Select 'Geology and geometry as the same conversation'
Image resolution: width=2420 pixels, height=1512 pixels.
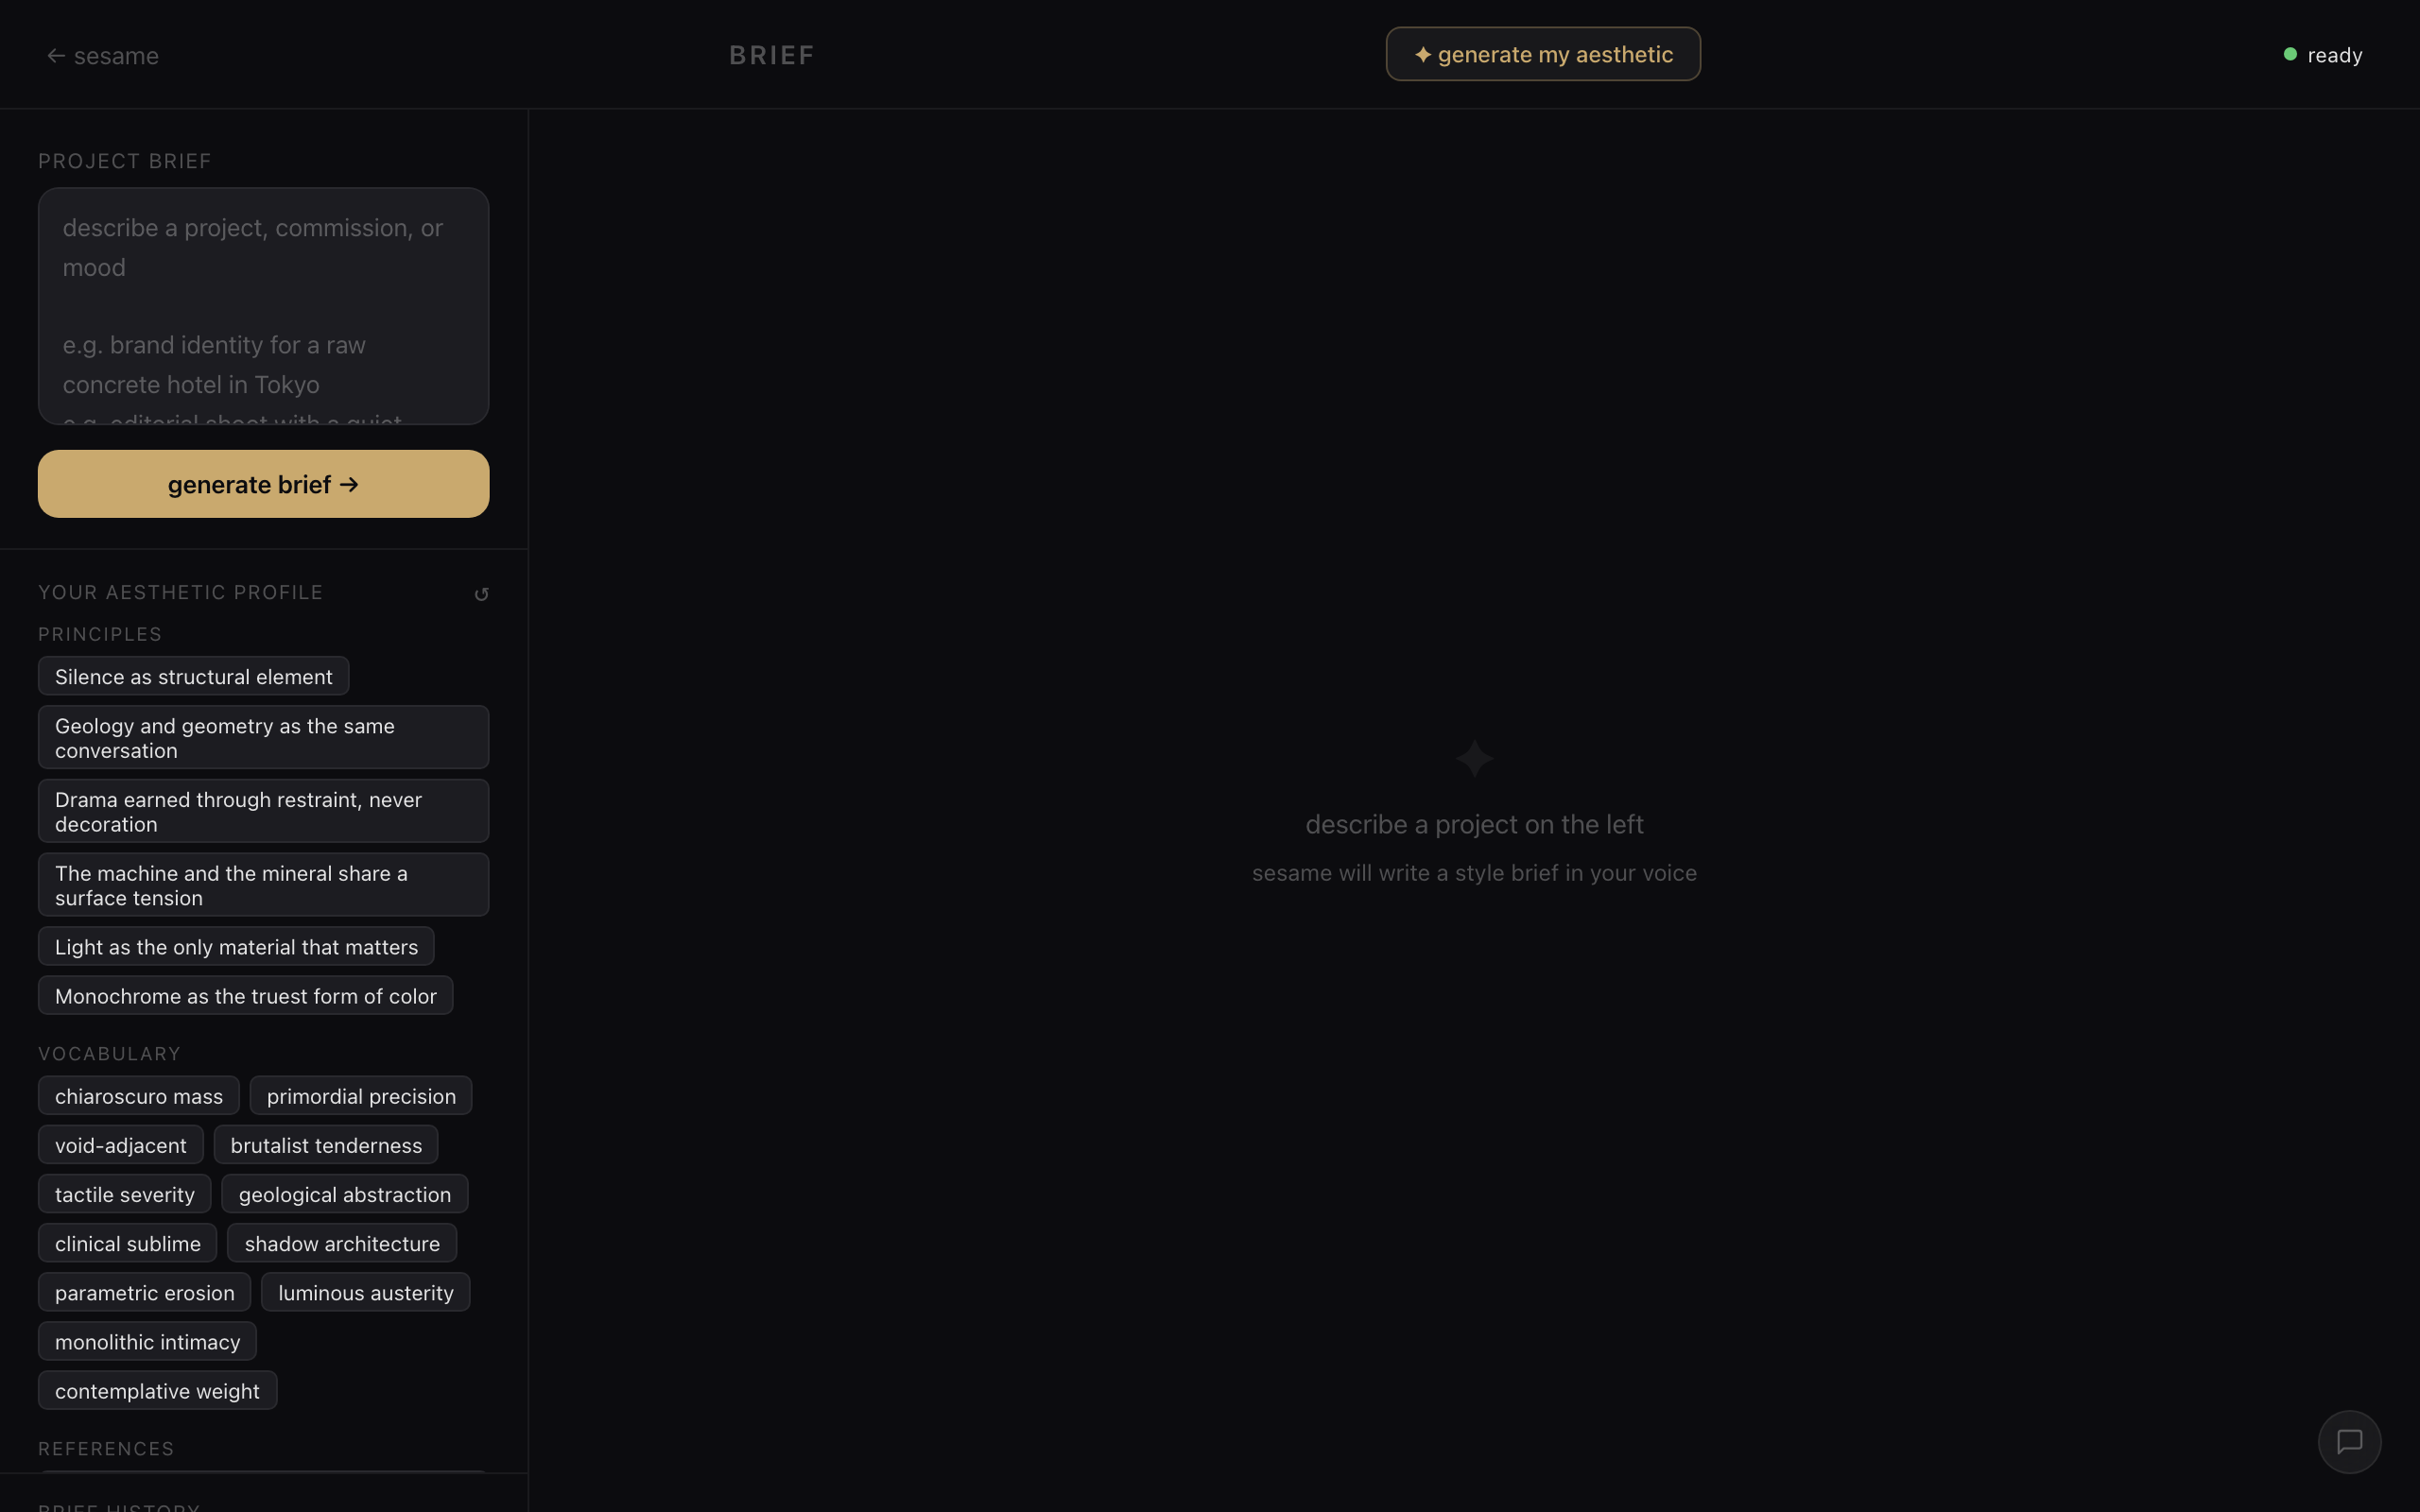263,738
